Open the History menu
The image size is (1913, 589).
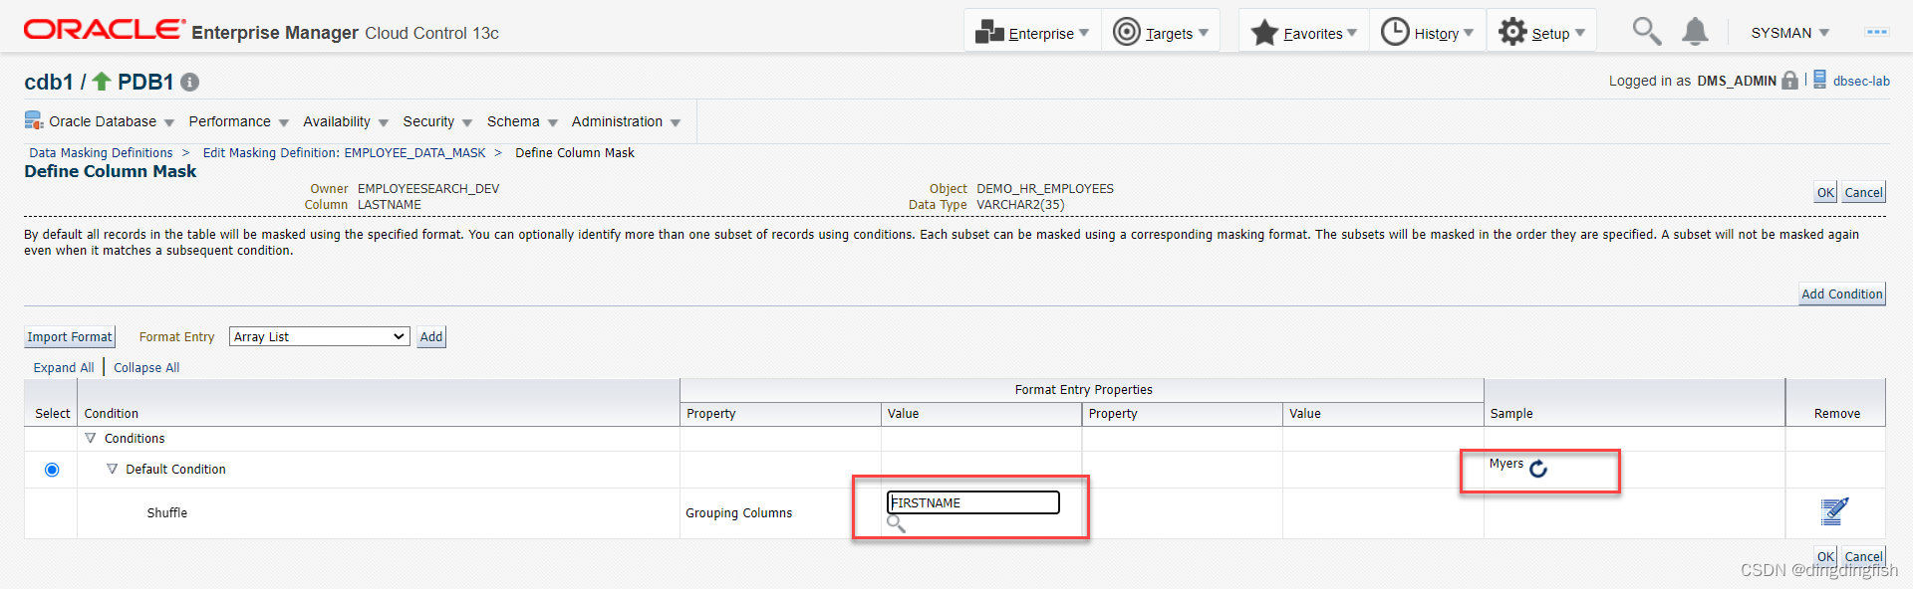click(1427, 33)
